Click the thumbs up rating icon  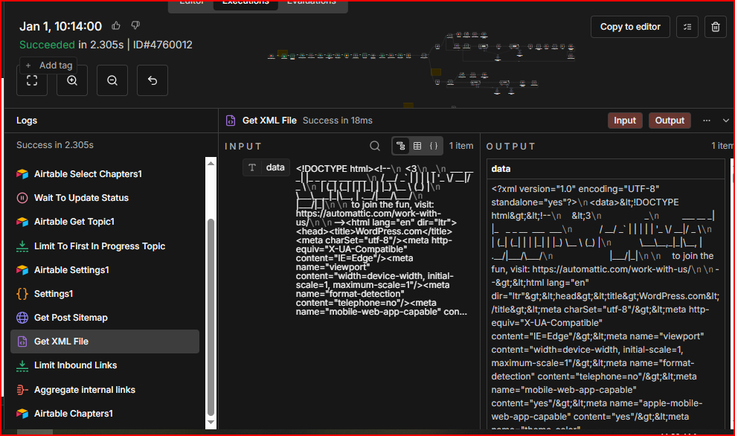[x=116, y=25]
